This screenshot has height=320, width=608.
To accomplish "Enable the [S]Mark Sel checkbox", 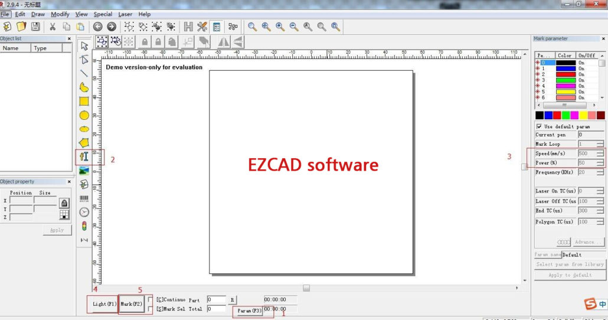I will tap(151, 309).
